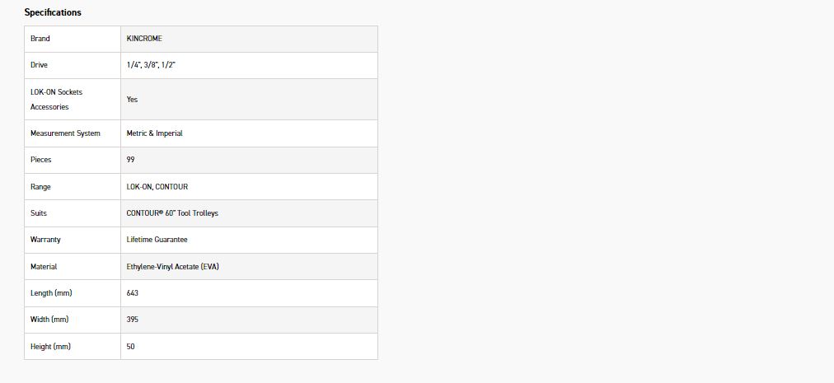Click the Height value 50
The width and height of the screenshot is (834, 383).
click(x=131, y=347)
